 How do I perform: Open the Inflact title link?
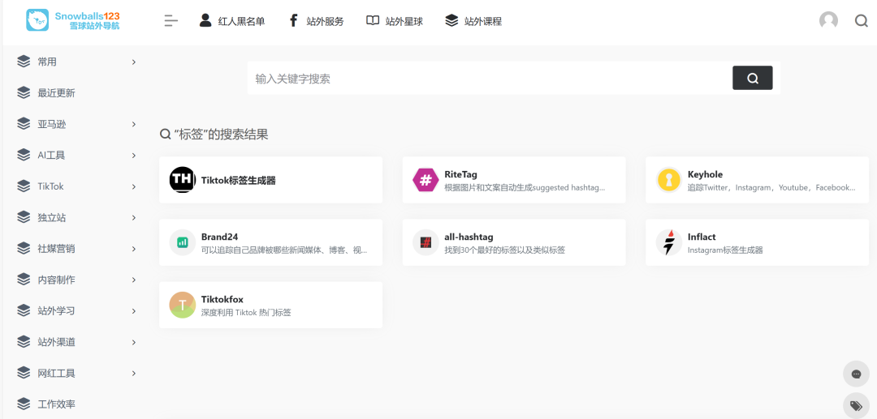point(702,237)
